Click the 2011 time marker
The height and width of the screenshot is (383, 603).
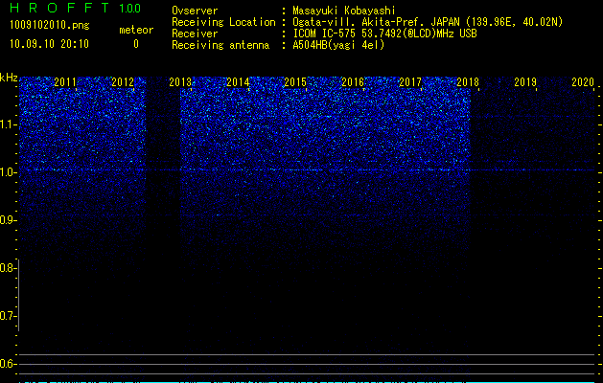coord(65,82)
